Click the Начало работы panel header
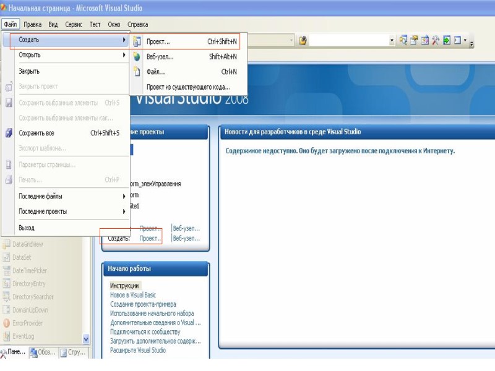This screenshot has width=495, height=371. [x=156, y=269]
